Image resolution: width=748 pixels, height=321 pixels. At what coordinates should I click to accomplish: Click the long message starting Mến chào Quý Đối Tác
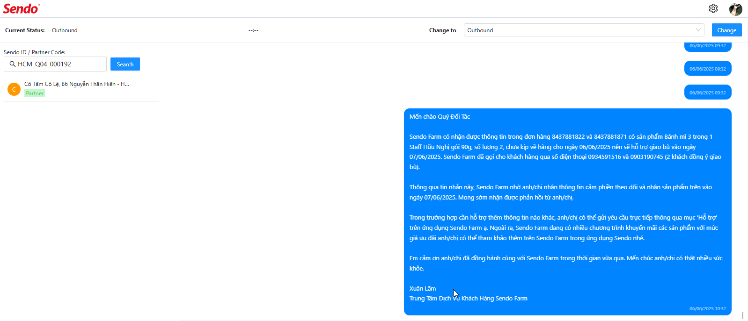pyautogui.click(x=567, y=212)
